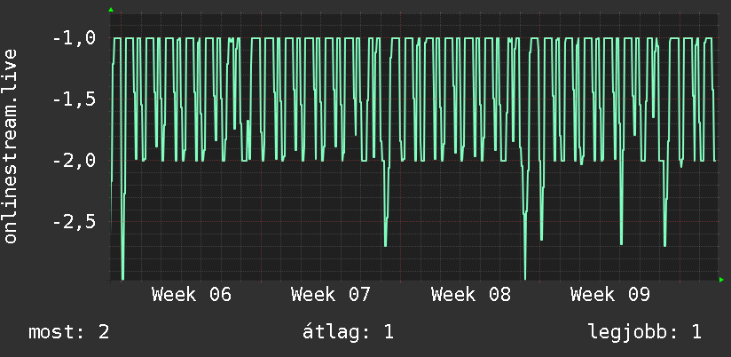This screenshot has height=357, width=731.
Task: Click the 'Week 08' x-axis label
Action: 471,295
